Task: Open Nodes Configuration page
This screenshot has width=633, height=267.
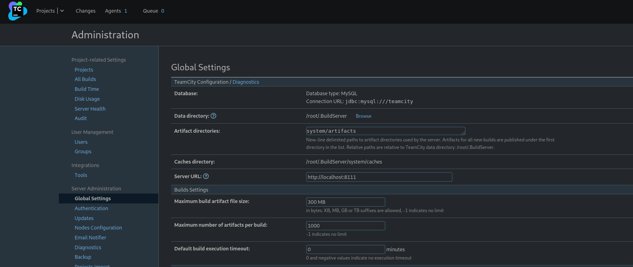Action: [98, 228]
